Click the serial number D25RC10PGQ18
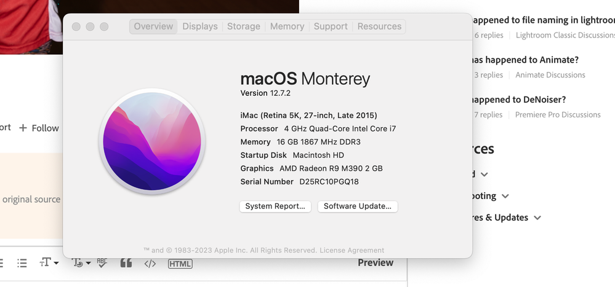 point(329,182)
